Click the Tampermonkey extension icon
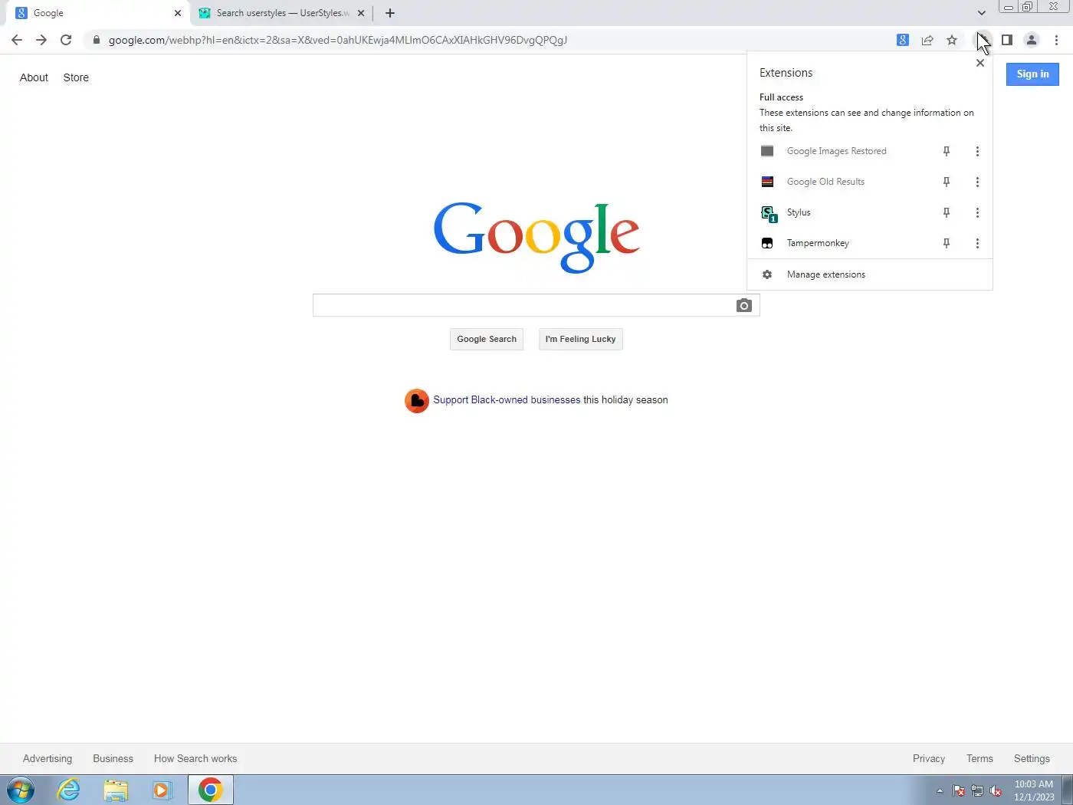The width and height of the screenshot is (1073, 805). pos(767,243)
